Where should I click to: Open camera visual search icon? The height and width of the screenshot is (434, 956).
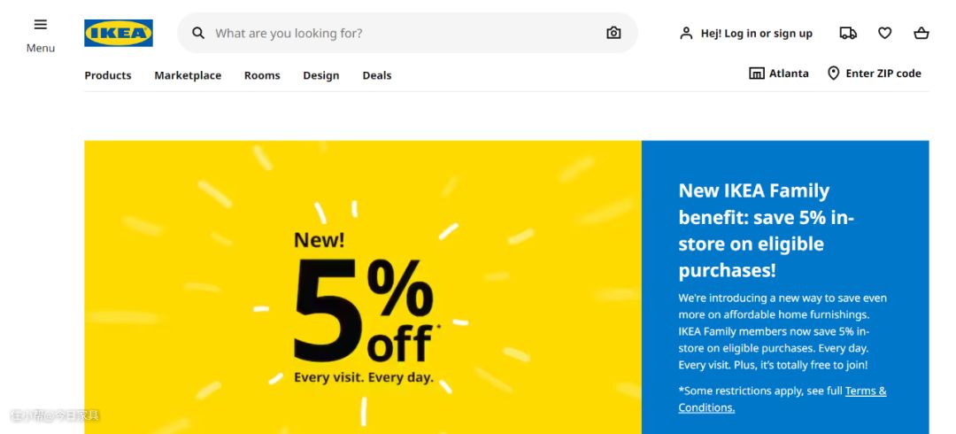613,33
